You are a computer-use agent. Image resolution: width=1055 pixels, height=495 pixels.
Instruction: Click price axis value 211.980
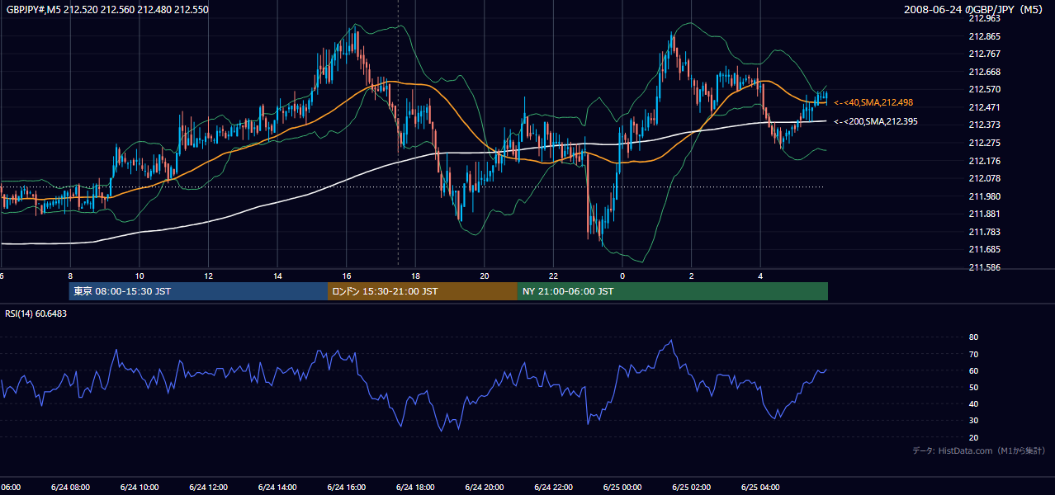(984, 196)
